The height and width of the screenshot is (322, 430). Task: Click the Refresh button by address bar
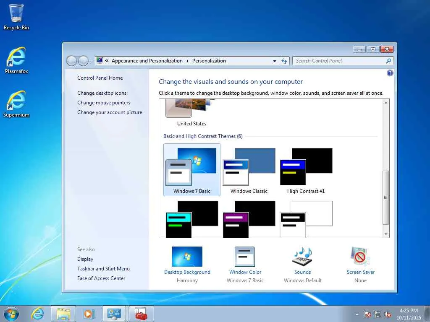(x=284, y=61)
